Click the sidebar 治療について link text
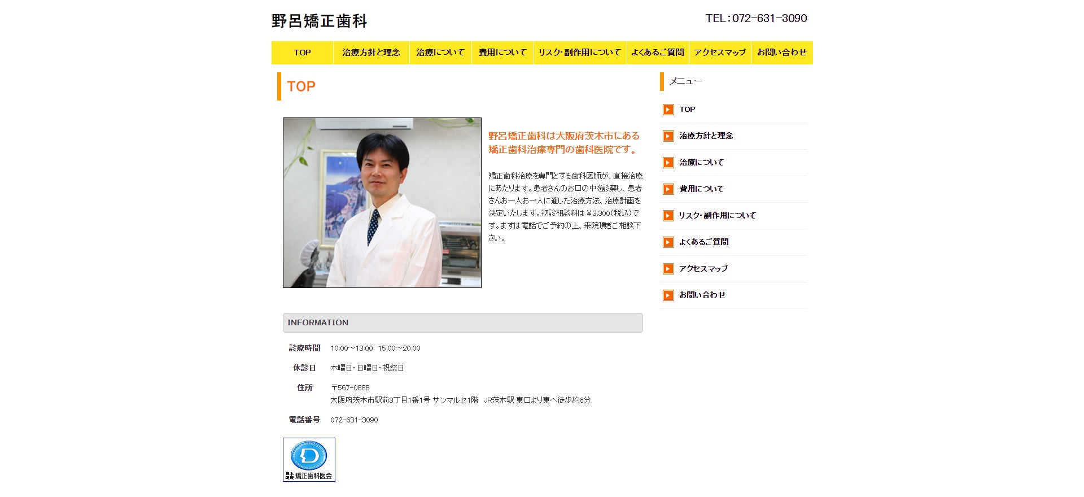The image size is (1084, 497). (x=701, y=163)
